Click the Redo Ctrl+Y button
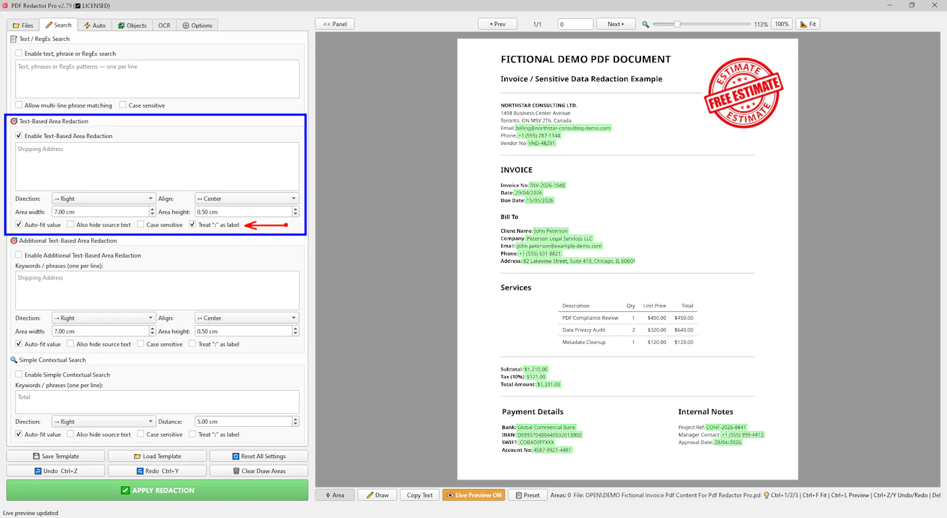947x518 pixels. [157, 471]
